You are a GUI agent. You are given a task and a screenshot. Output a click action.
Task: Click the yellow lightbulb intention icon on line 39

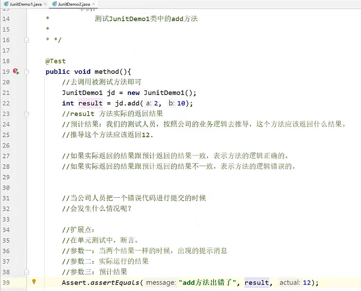click(34, 282)
